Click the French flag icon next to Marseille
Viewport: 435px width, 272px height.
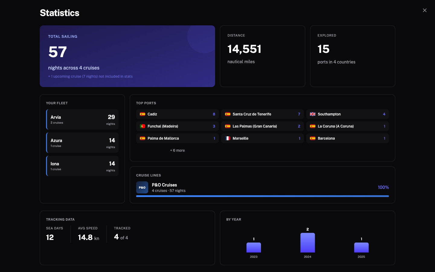pyautogui.click(x=227, y=138)
